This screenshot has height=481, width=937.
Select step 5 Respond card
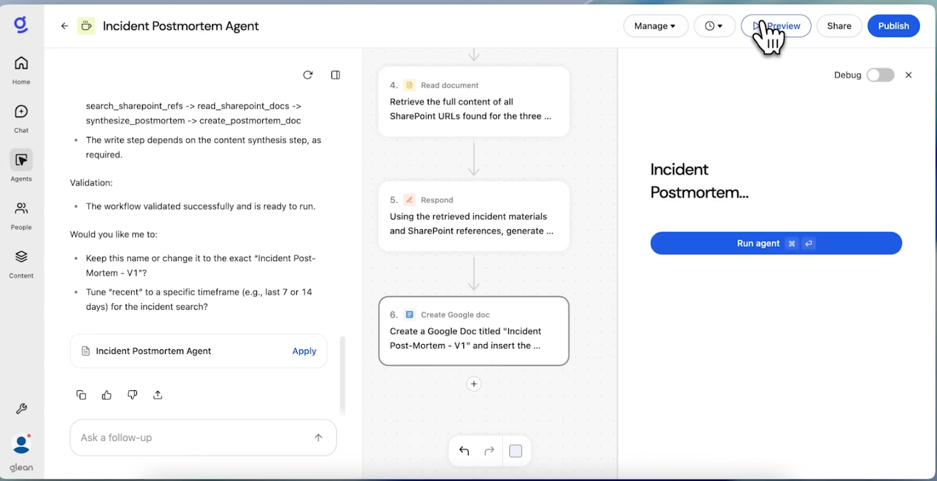(x=474, y=217)
